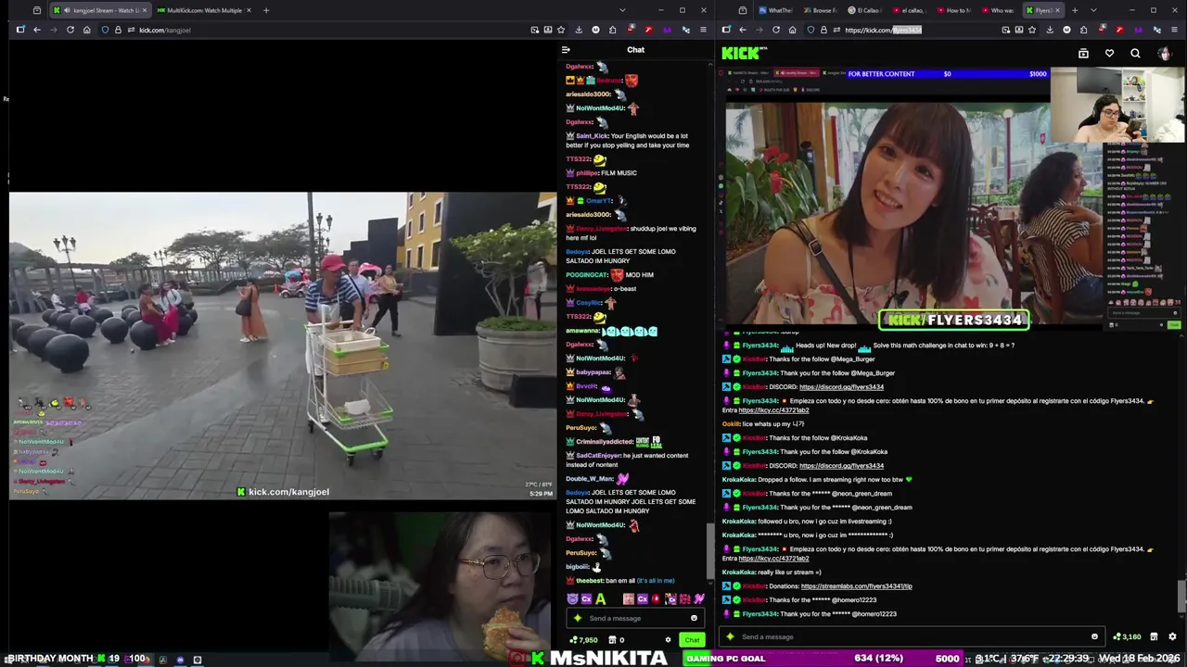Click the green Chat send button
1187x667 pixels.
[692, 640]
